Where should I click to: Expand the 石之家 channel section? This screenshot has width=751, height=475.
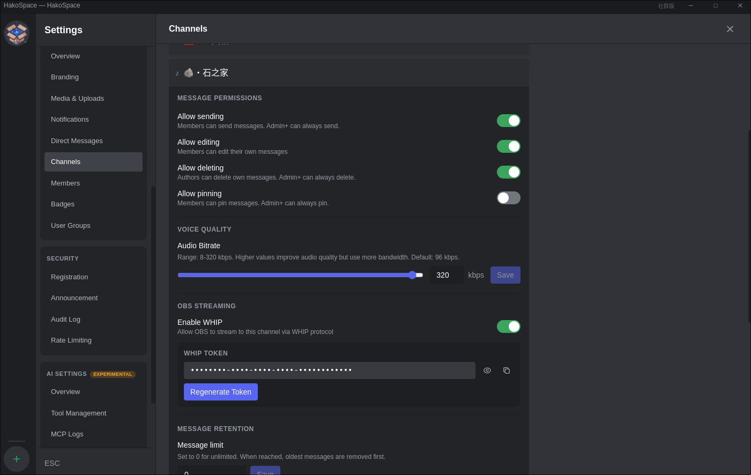[348, 72]
